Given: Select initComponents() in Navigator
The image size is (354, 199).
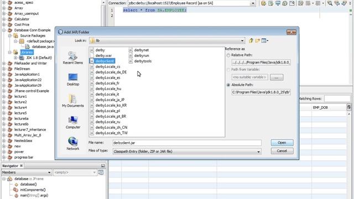Looking at the screenshot, I should (x=33, y=190).
